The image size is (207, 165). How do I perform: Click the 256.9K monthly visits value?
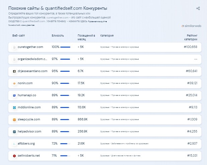click(82, 131)
